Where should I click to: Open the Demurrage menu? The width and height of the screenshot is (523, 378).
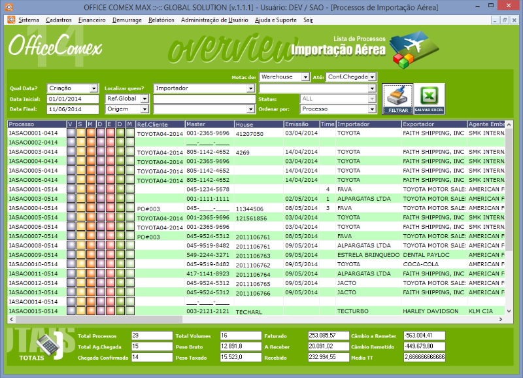127,20
